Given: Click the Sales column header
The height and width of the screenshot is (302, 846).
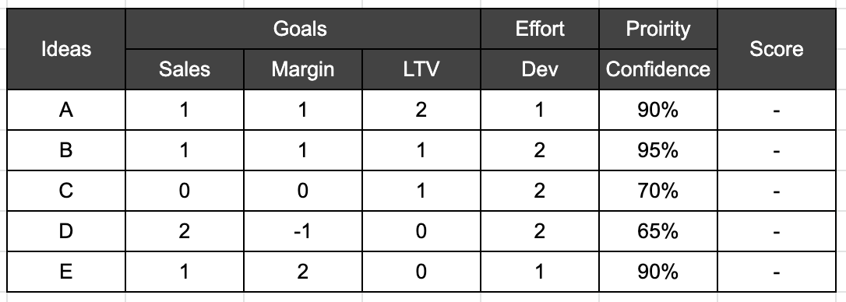Looking at the screenshot, I should coord(185,69).
